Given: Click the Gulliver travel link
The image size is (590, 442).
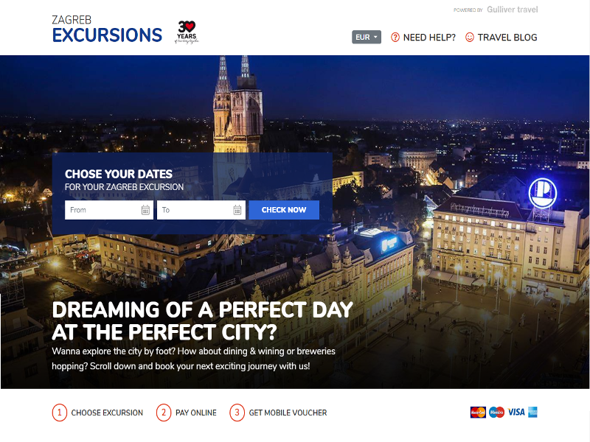Looking at the screenshot, I should pyautogui.click(x=512, y=10).
